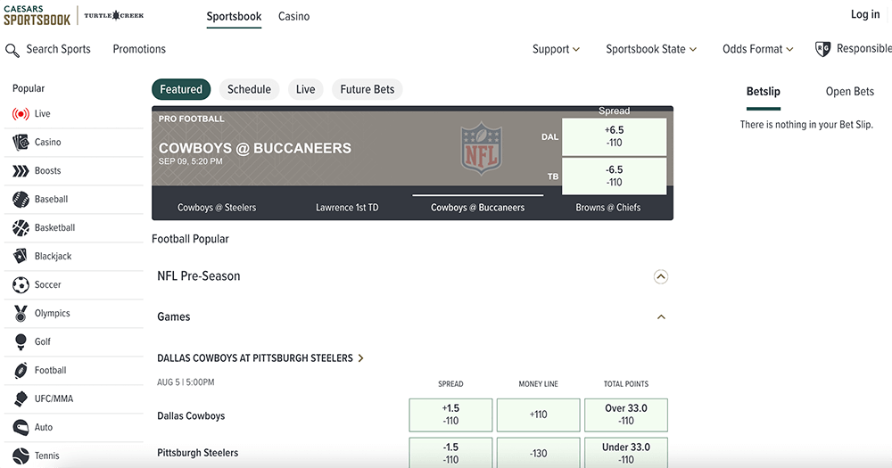
Task: Click the Pittsburgh Steelers team name
Action: 197,453
